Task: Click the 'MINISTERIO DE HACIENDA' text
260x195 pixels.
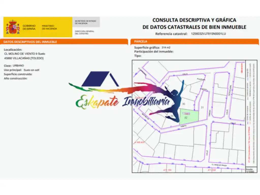Action: click(x=49, y=27)
